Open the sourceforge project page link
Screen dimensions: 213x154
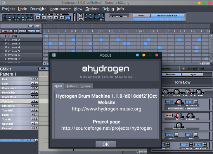pyautogui.click(x=106, y=128)
